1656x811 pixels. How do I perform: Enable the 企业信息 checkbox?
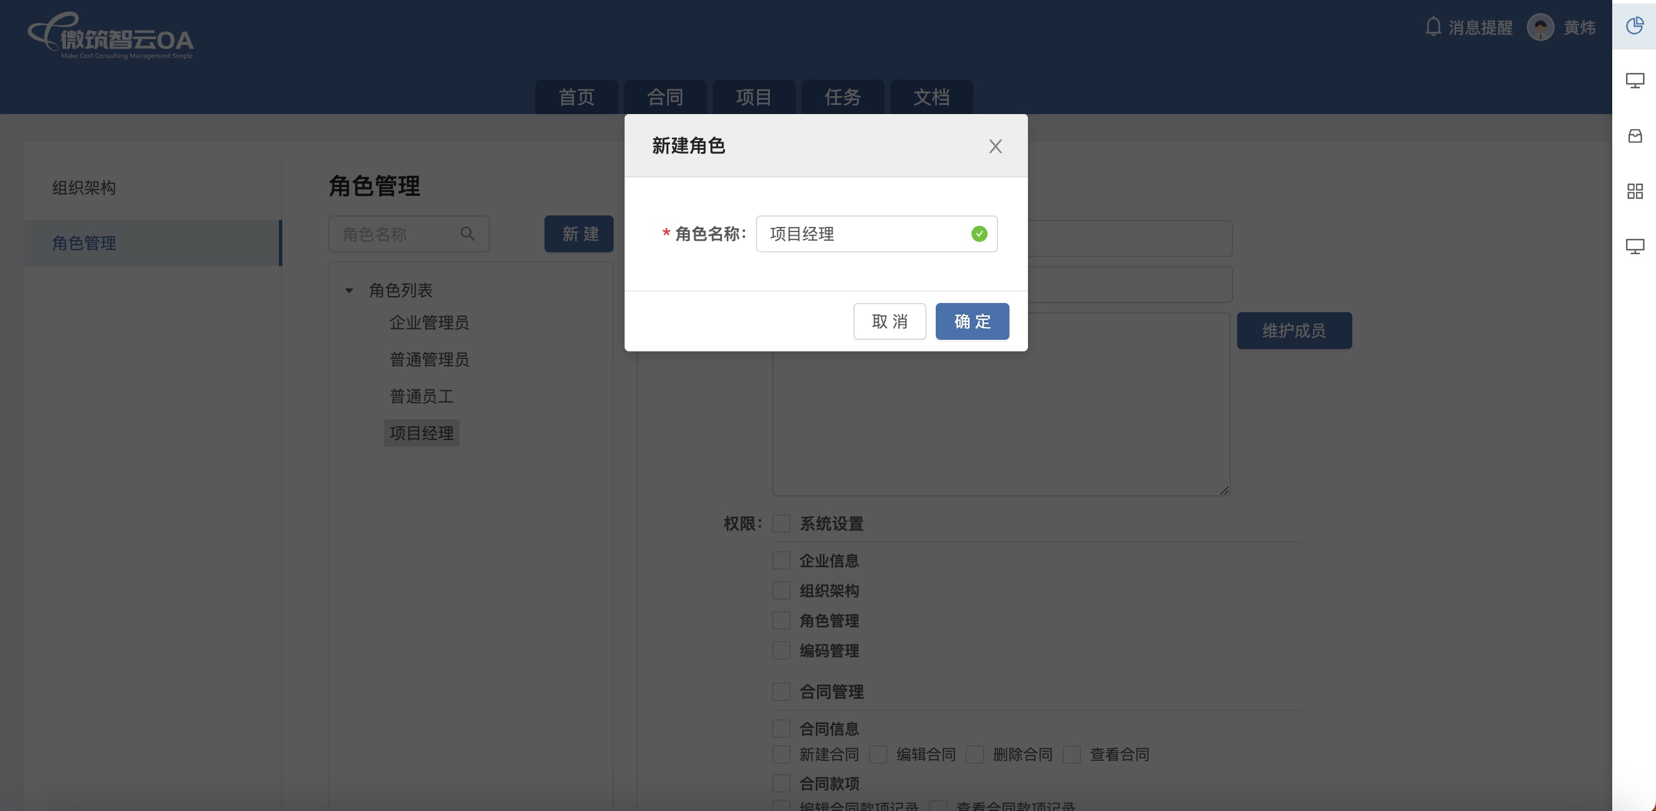(x=781, y=560)
